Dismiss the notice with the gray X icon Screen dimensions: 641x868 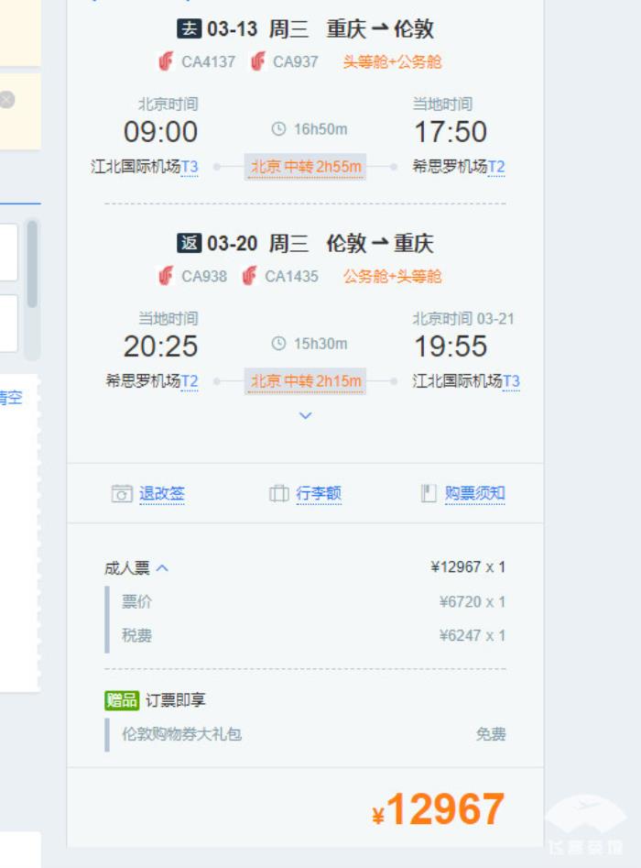[7, 100]
